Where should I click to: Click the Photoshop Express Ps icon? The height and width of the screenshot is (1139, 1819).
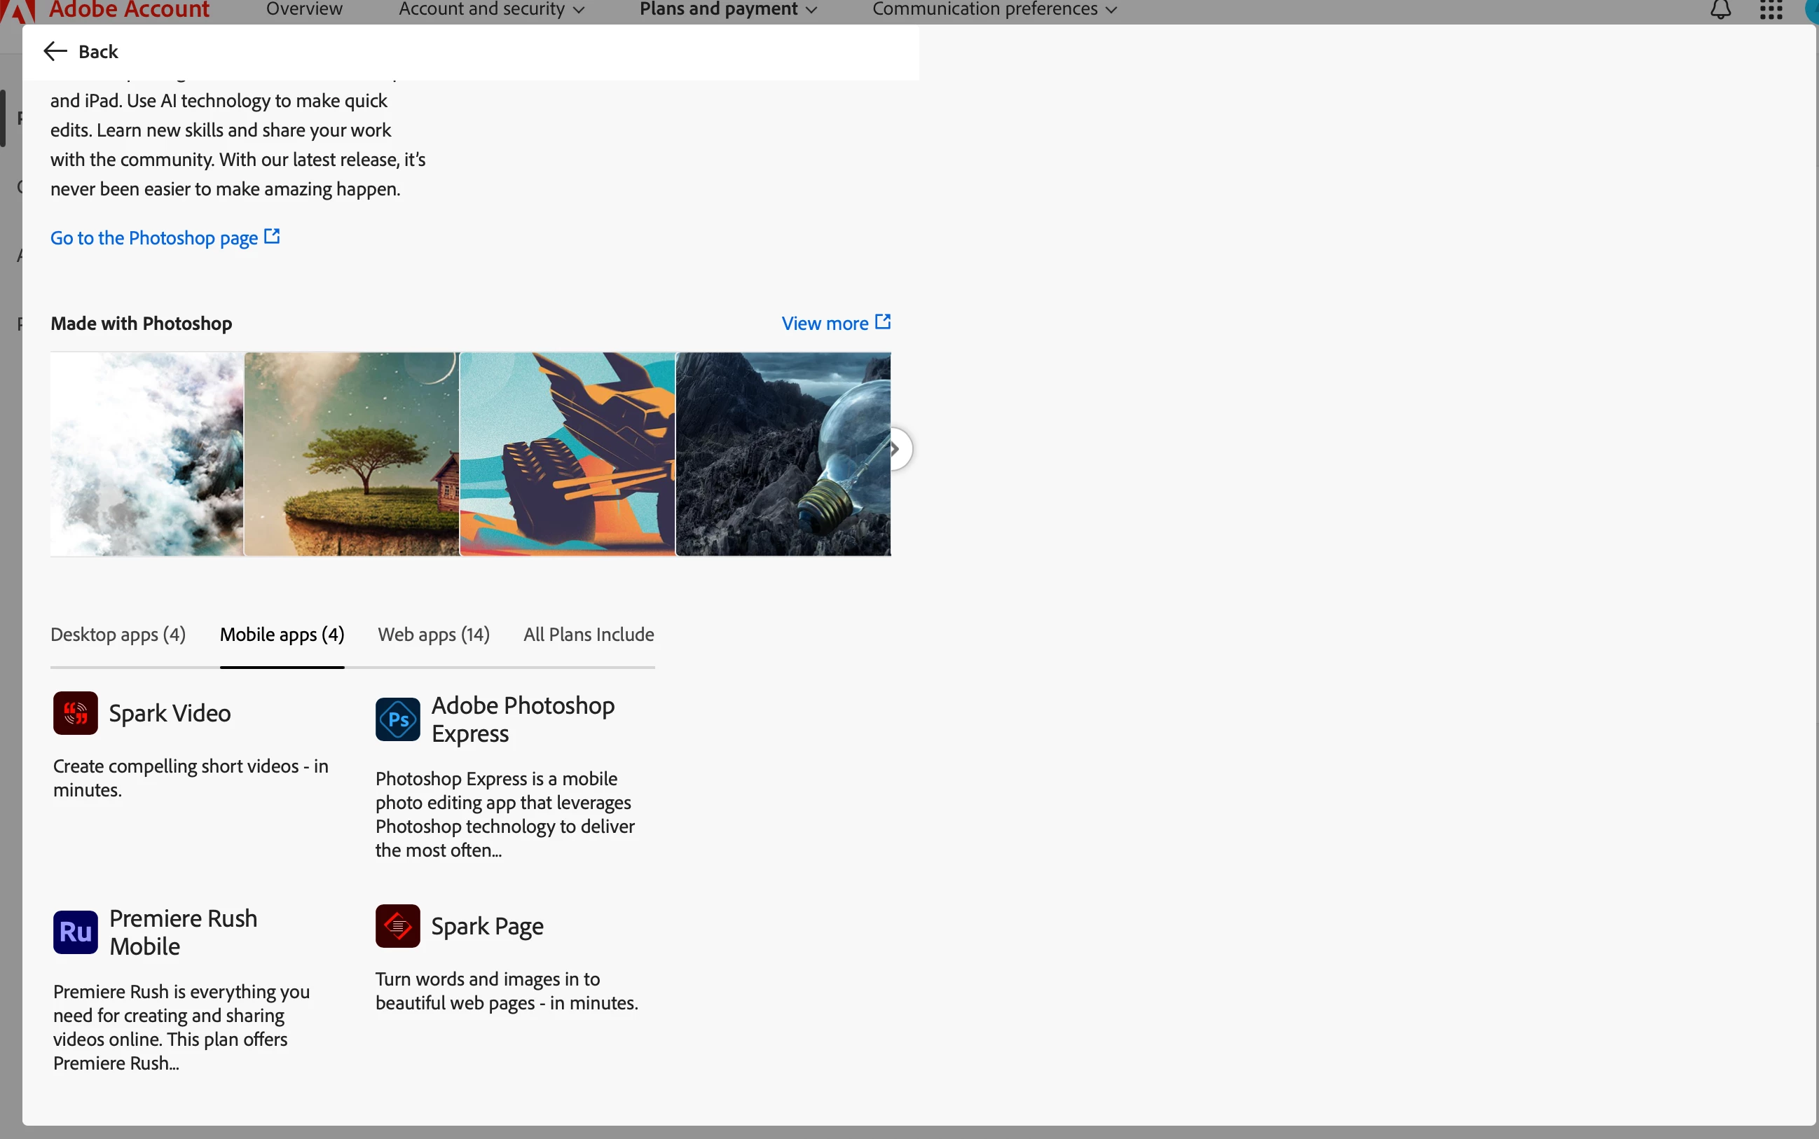[x=398, y=719]
